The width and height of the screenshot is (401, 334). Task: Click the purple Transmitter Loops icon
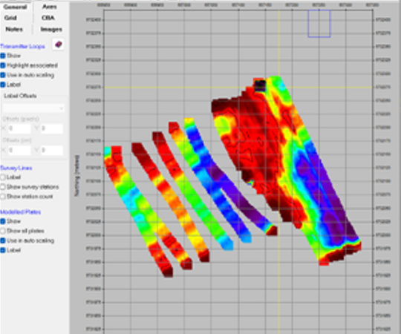coord(58,45)
